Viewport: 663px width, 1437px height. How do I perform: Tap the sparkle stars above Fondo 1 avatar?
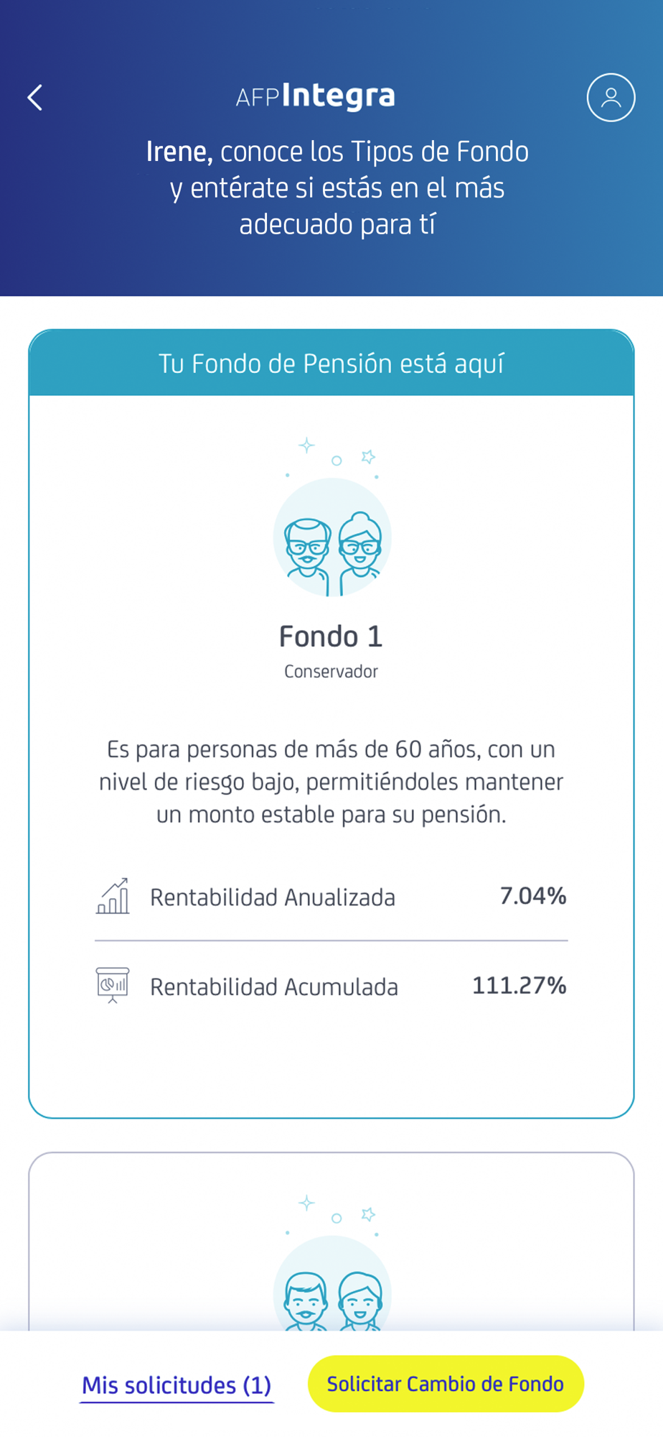click(x=332, y=458)
